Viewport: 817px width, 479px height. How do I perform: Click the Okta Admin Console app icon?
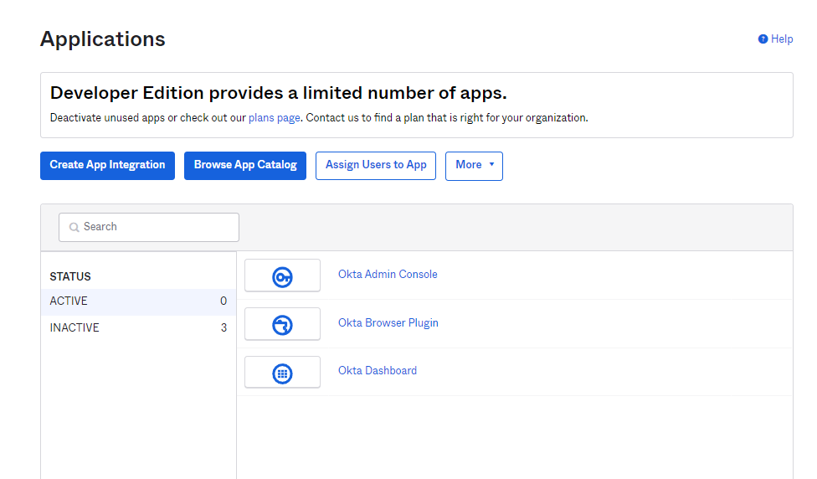[282, 277]
